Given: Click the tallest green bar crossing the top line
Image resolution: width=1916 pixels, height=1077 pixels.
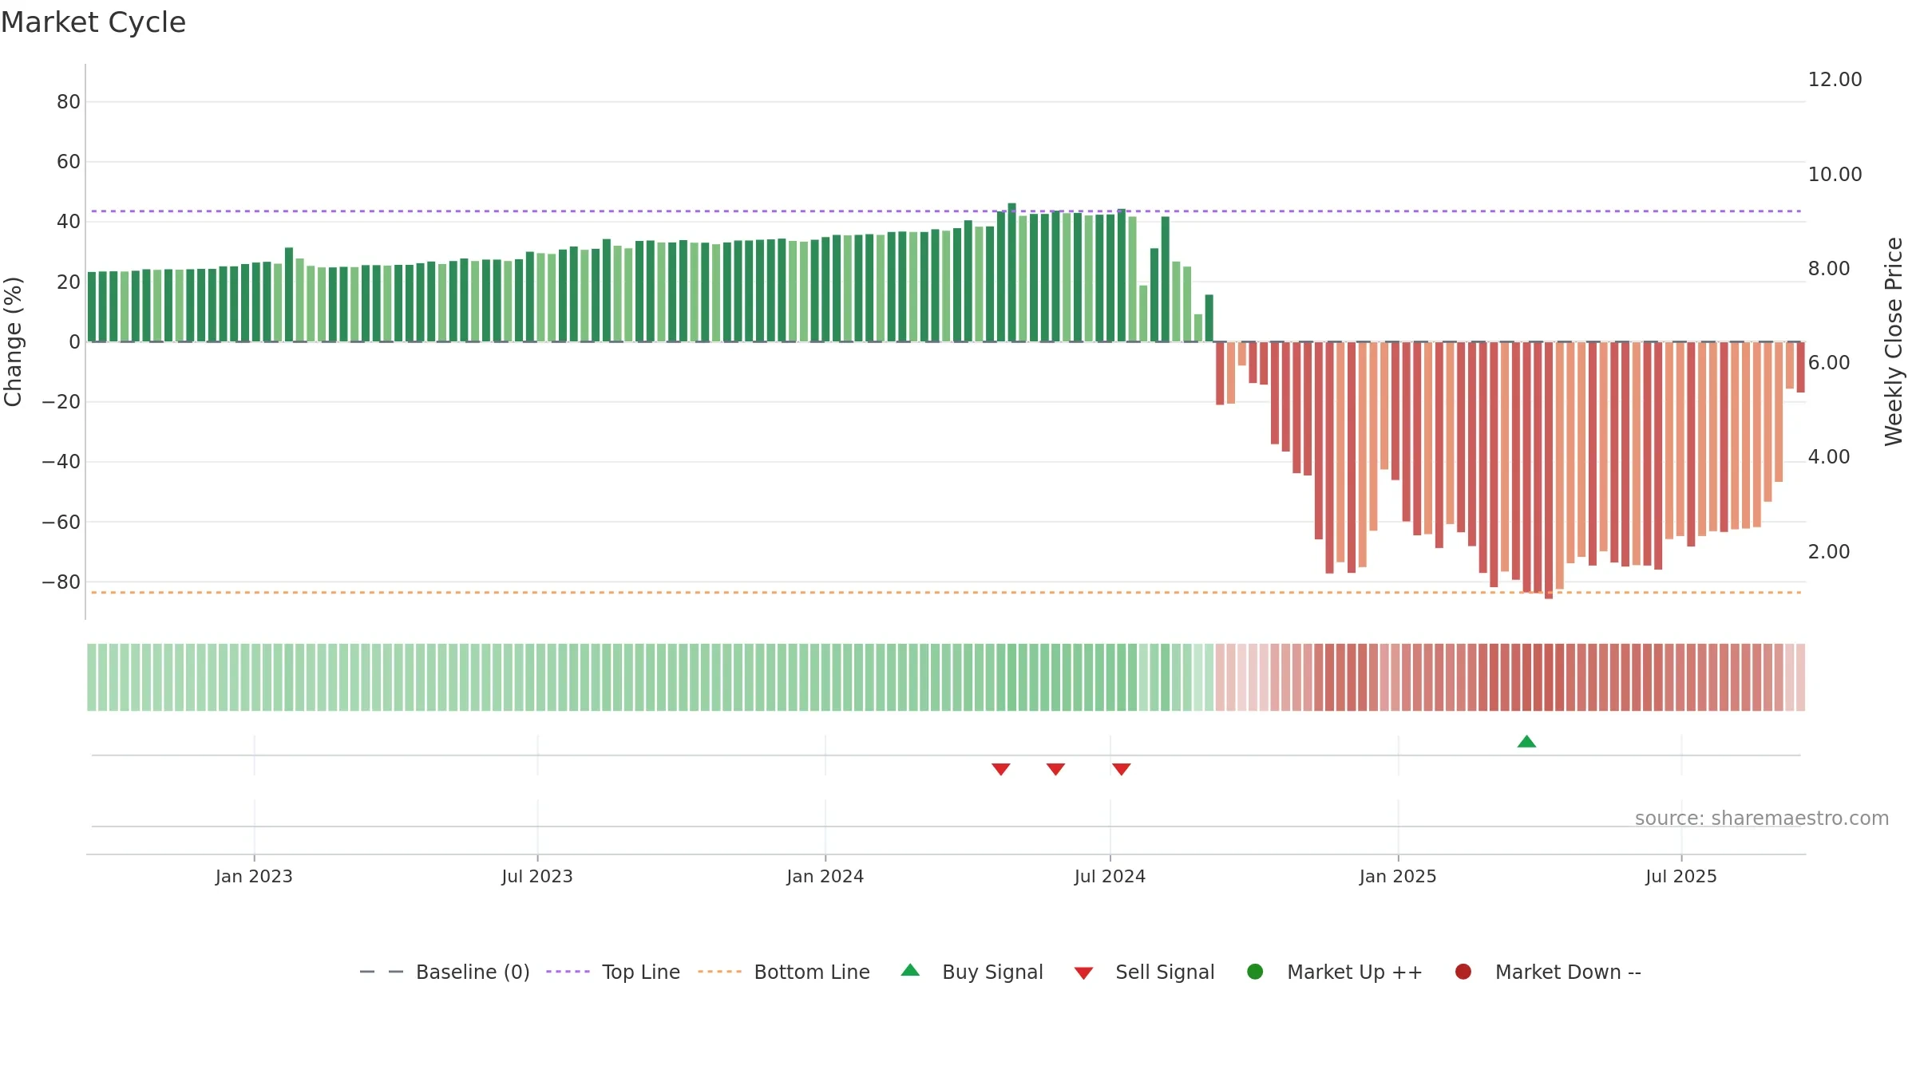Looking at the screenshot, I should point(1011,272).
